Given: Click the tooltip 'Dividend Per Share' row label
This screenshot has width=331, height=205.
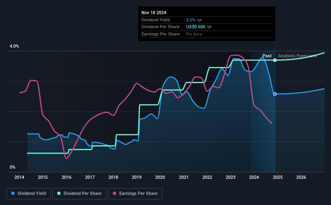Looking at the screenshot, I should click(160, 27).
